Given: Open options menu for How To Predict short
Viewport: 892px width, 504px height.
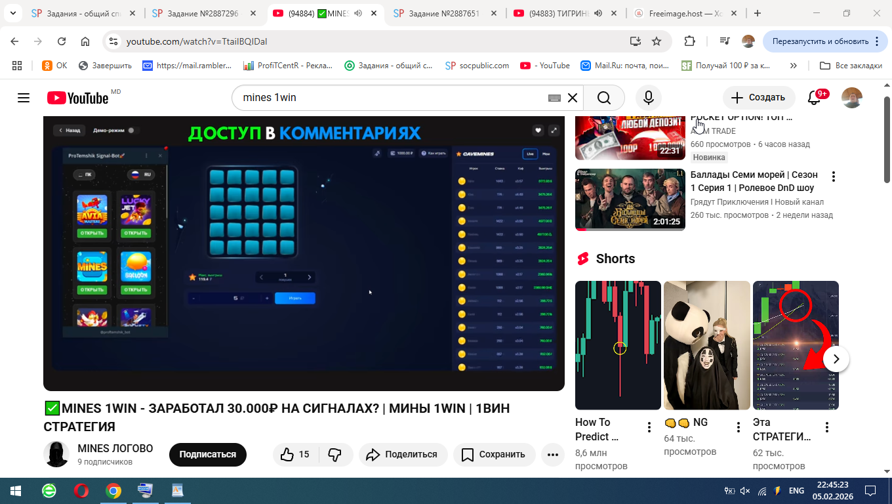Looking at the screenshot, I should pos(649,427).
